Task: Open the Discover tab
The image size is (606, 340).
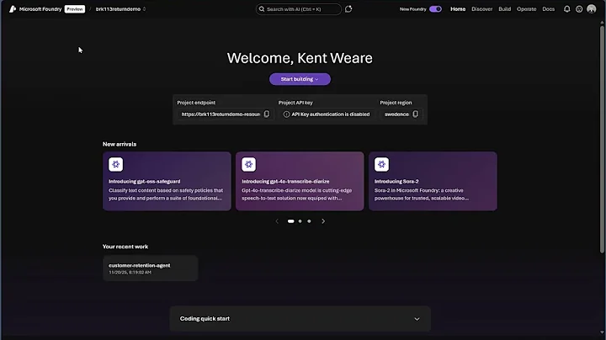Action: click(x=482, y=9)
